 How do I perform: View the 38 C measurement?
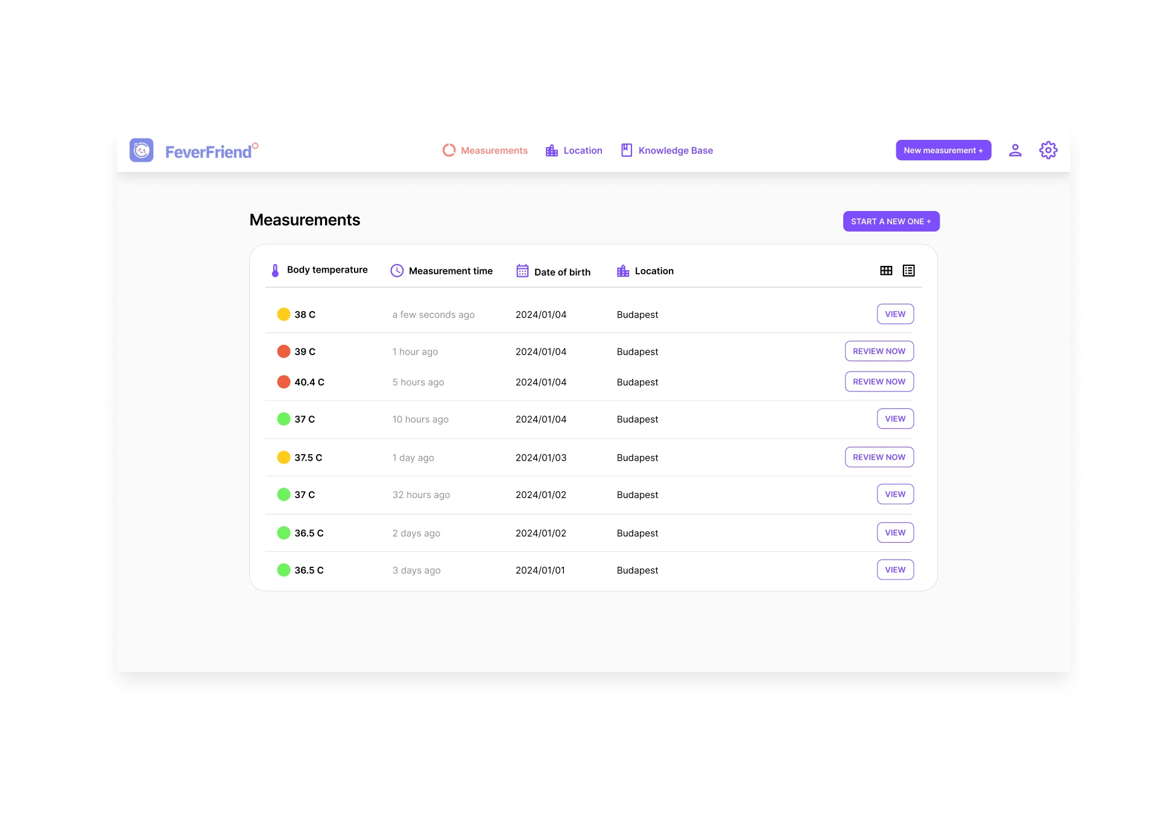895,314
